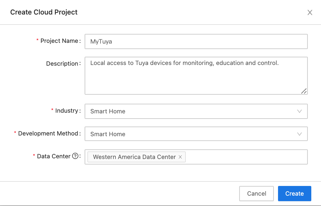Image resolution: width=321 pixels, height=206 pixels.
Task: Focus the Project Name field containing MyTuya
Action: [196, 41]
